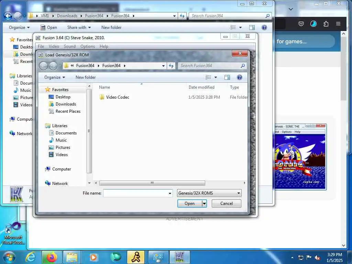Open the Sound menu in Fusion 3.64
The width and height of the screenshot is (352, 264).
[69, 46]
